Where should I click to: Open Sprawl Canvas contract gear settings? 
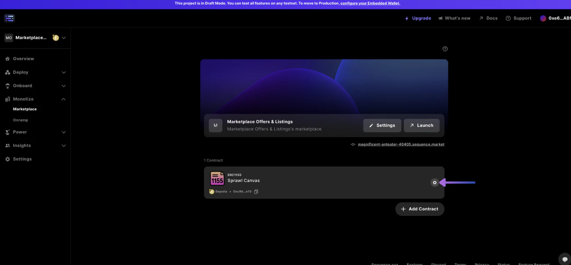point(435,183)
